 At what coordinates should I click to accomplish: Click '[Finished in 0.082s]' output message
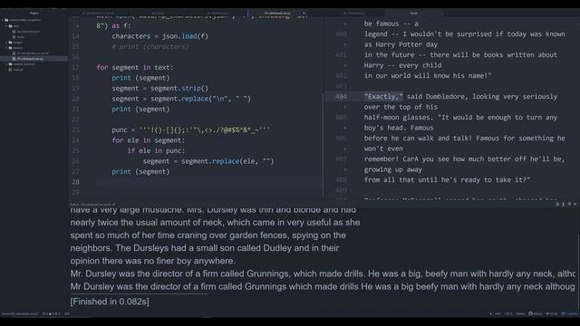pyautogui.click(x=110, y=302)
